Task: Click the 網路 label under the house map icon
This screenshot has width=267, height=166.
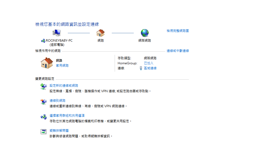Action: 100,41
